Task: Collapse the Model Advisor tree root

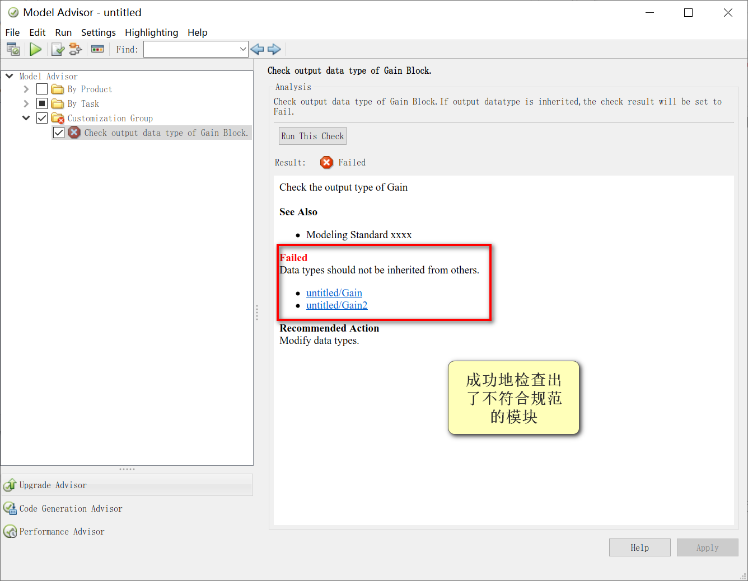Action: tap(9, 76)
